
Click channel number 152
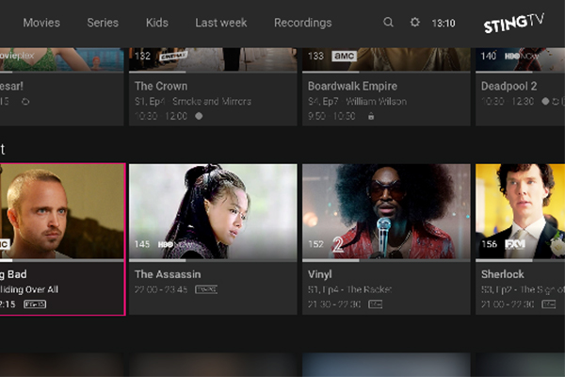[316, 244]
